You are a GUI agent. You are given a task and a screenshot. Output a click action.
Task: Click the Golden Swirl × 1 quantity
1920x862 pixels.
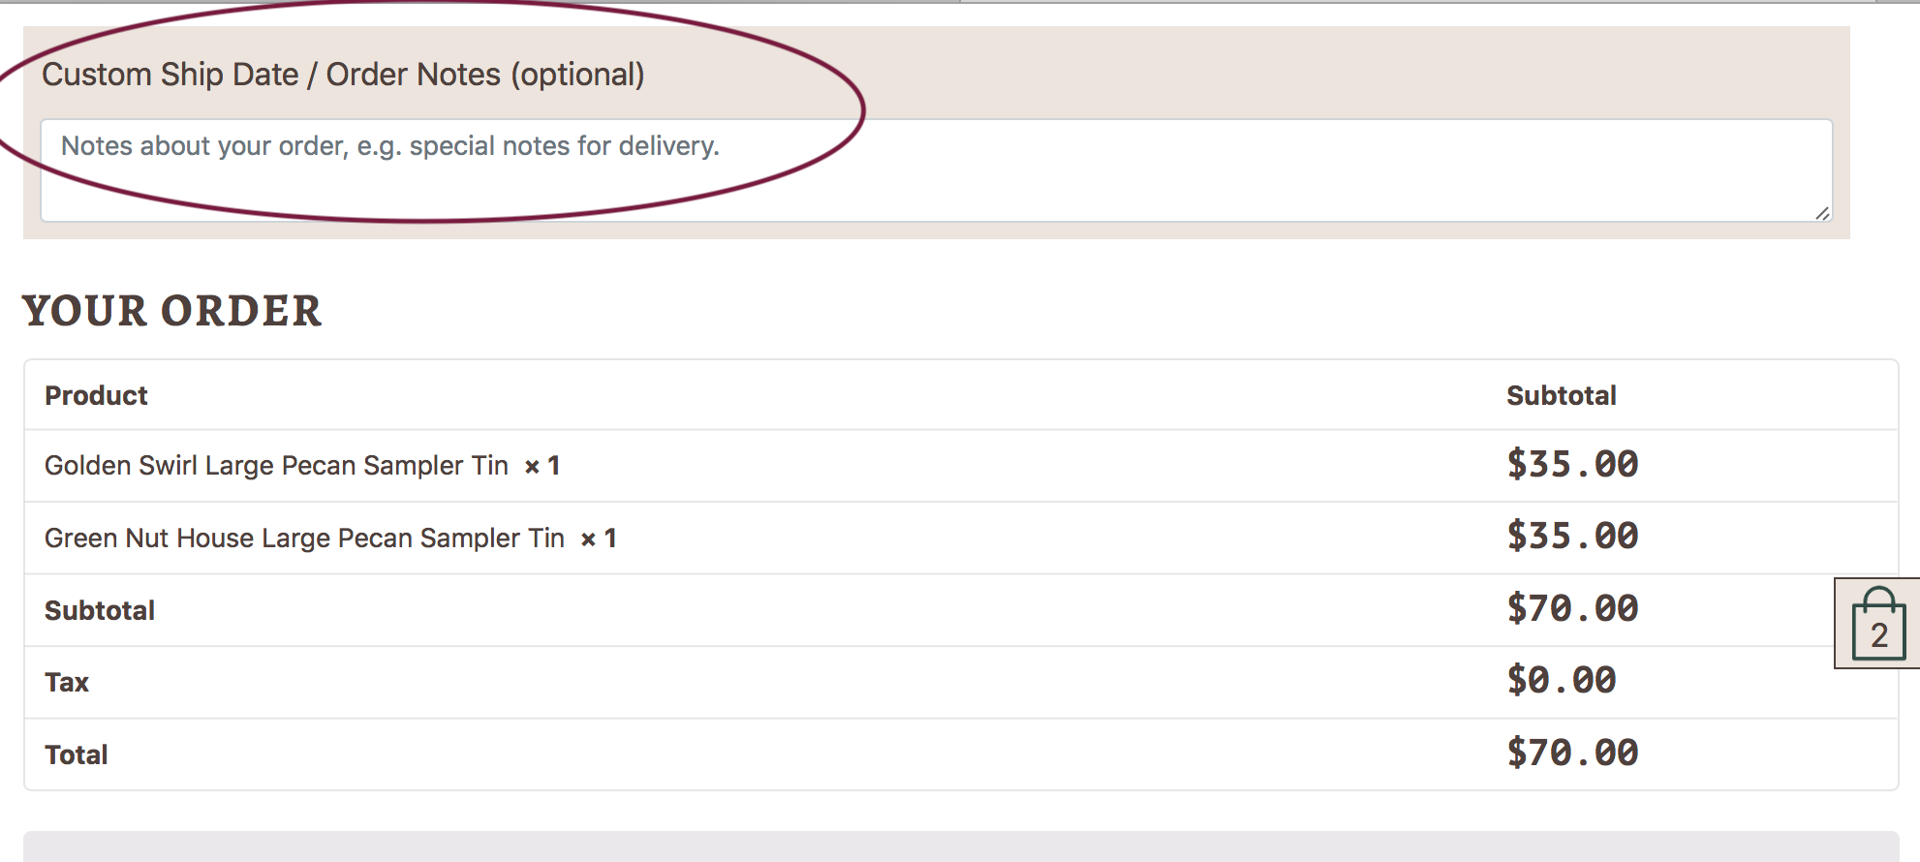click(542, 466)
